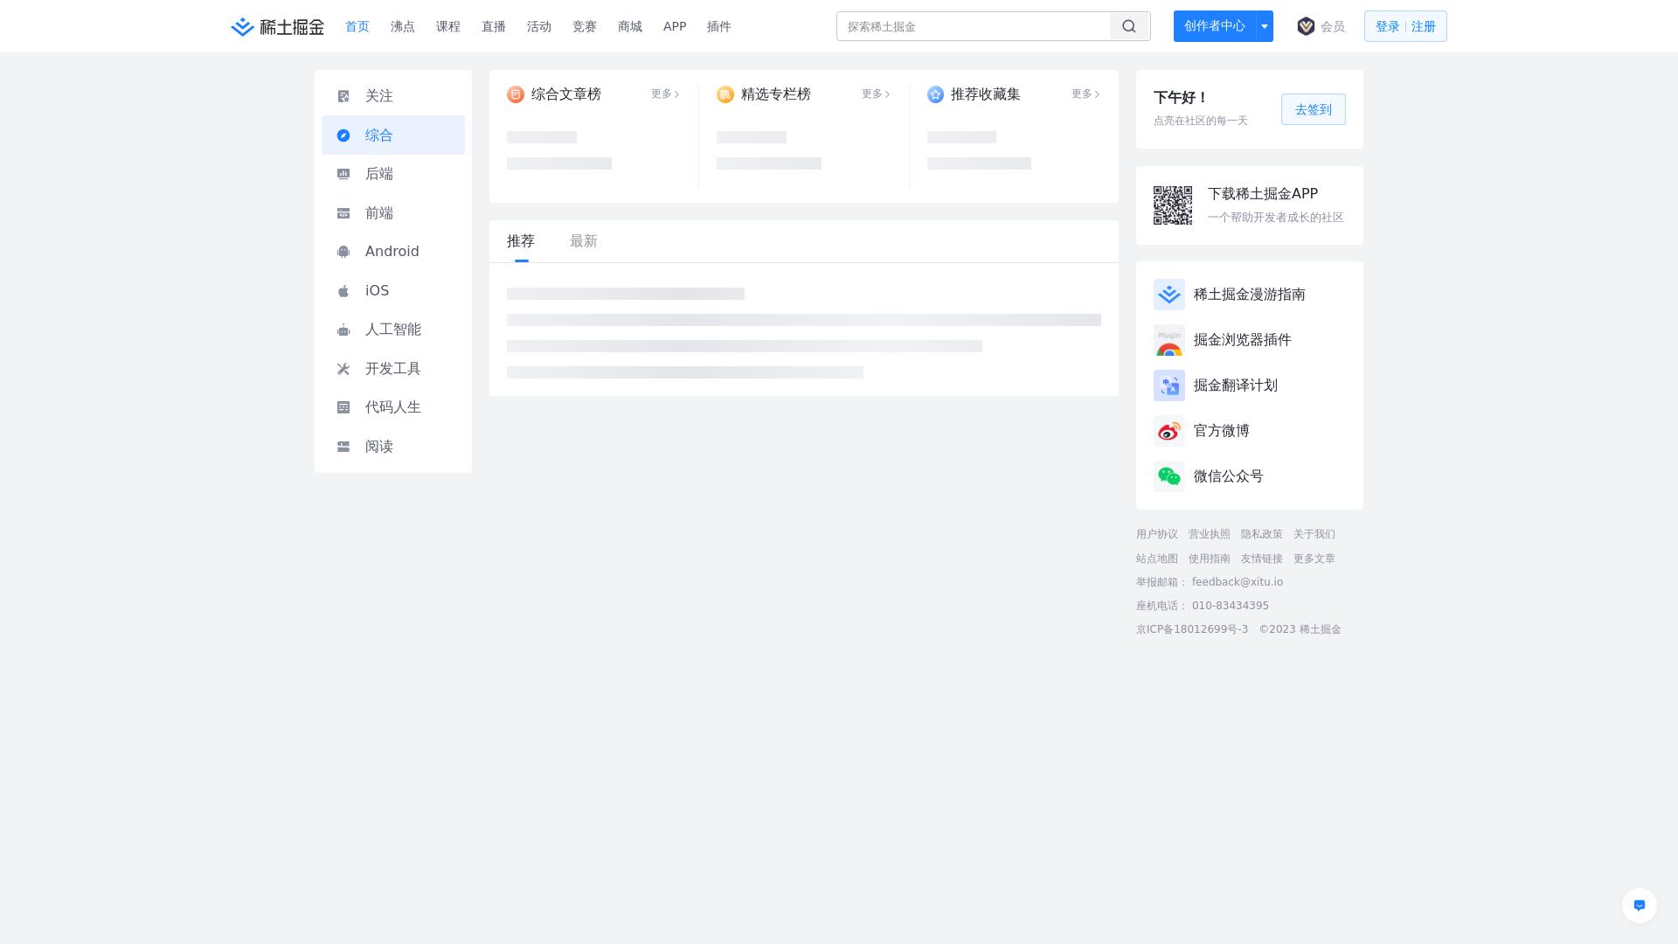1678x944 pixels.
Task: Click the 综合文章榜 orange icon
Action: coord(516,94)
